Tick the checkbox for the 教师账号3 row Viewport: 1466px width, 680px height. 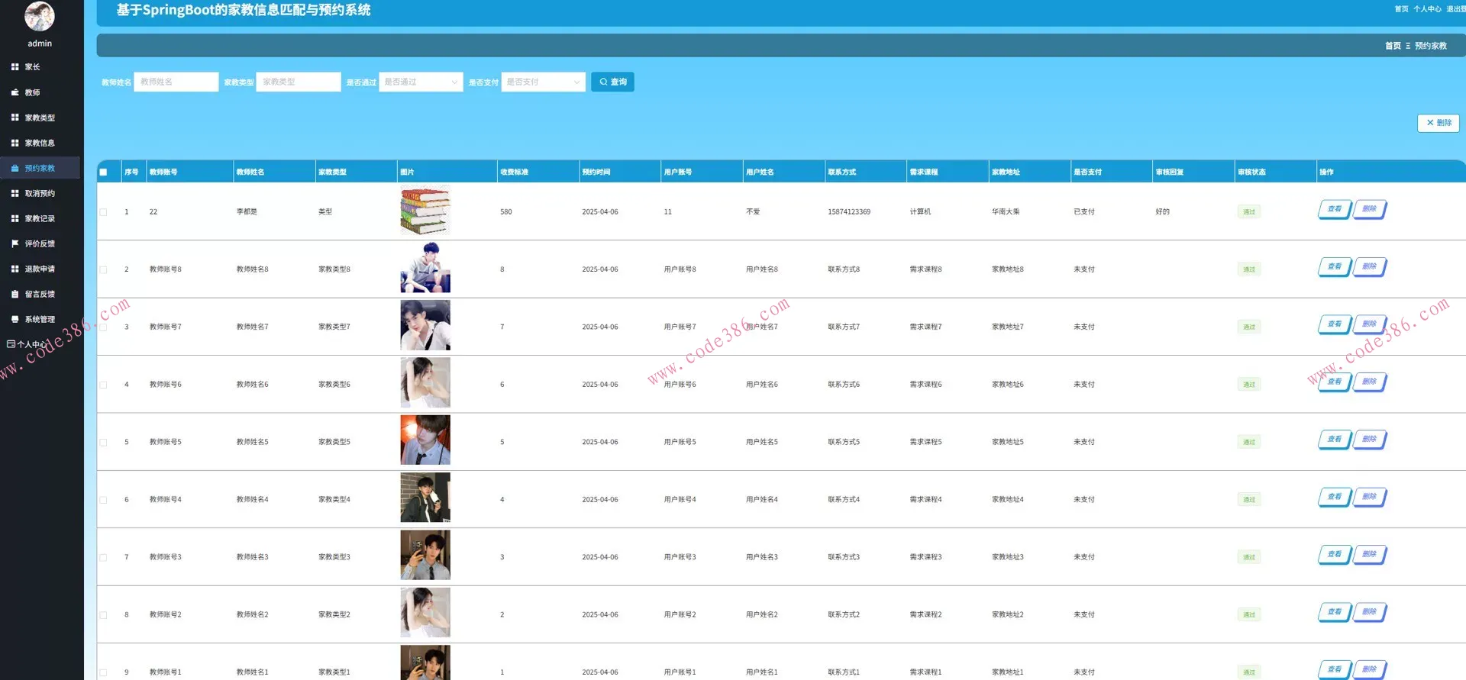point(103,557)
